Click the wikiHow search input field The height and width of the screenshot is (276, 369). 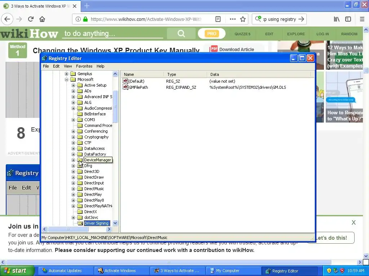tap(112, 33)
